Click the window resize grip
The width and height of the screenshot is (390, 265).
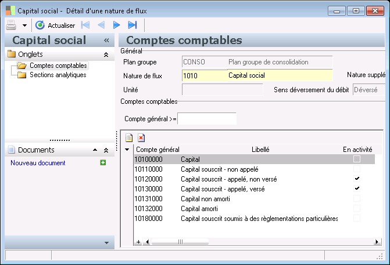pyautogui.click(x=380, y=256)
